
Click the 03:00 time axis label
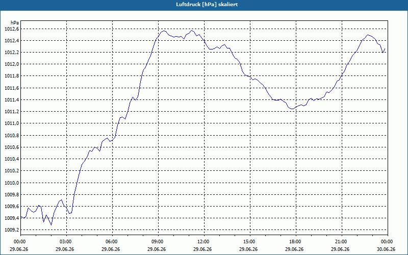(x=66, y=242)
